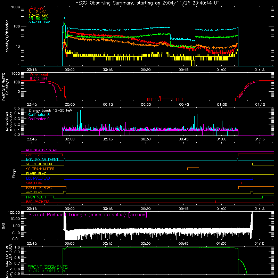Click the cyan 50-100 keV legend label
278x278 pixels.
[x=39, y=22]
